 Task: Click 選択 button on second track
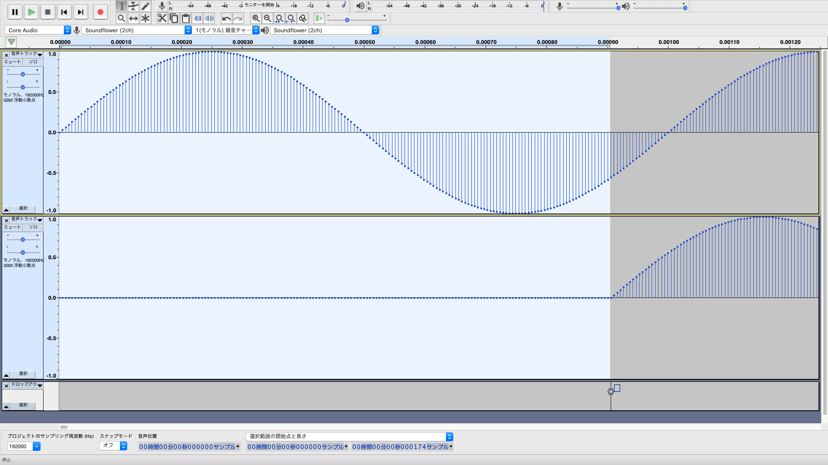point(23,374)
